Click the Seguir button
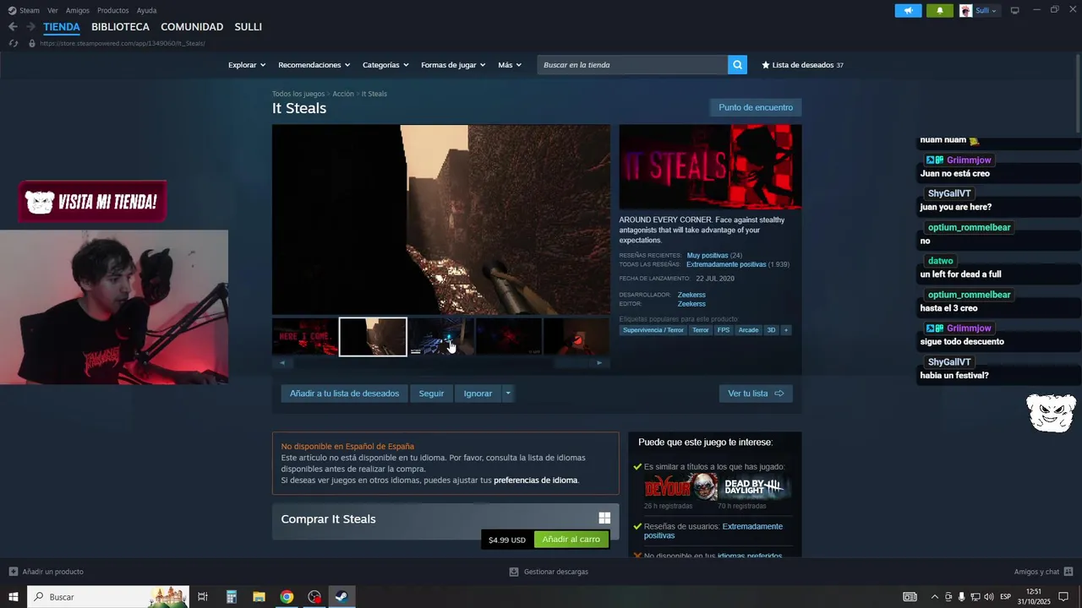 (431, 394)
